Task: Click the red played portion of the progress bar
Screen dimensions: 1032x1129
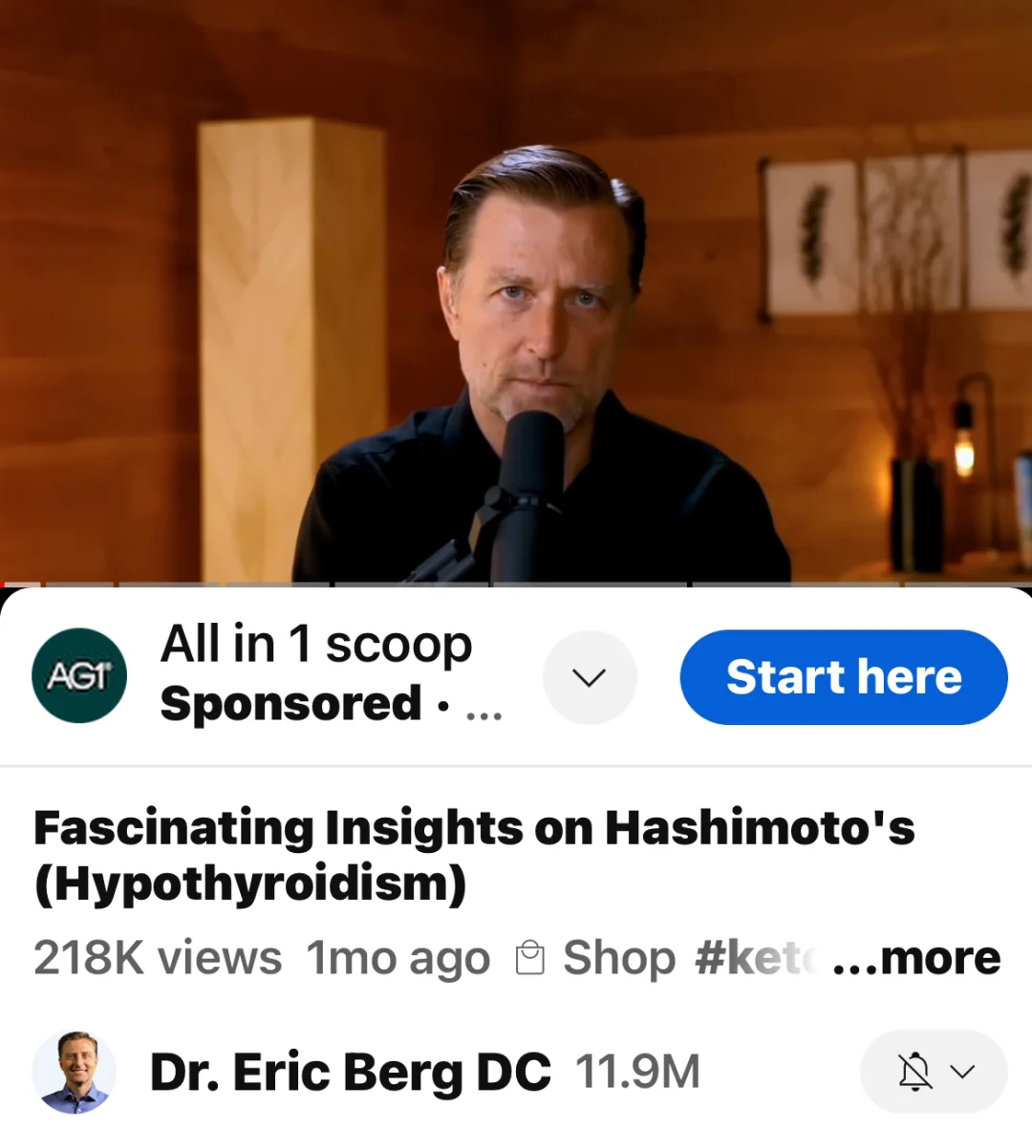Action: [3, 584]
